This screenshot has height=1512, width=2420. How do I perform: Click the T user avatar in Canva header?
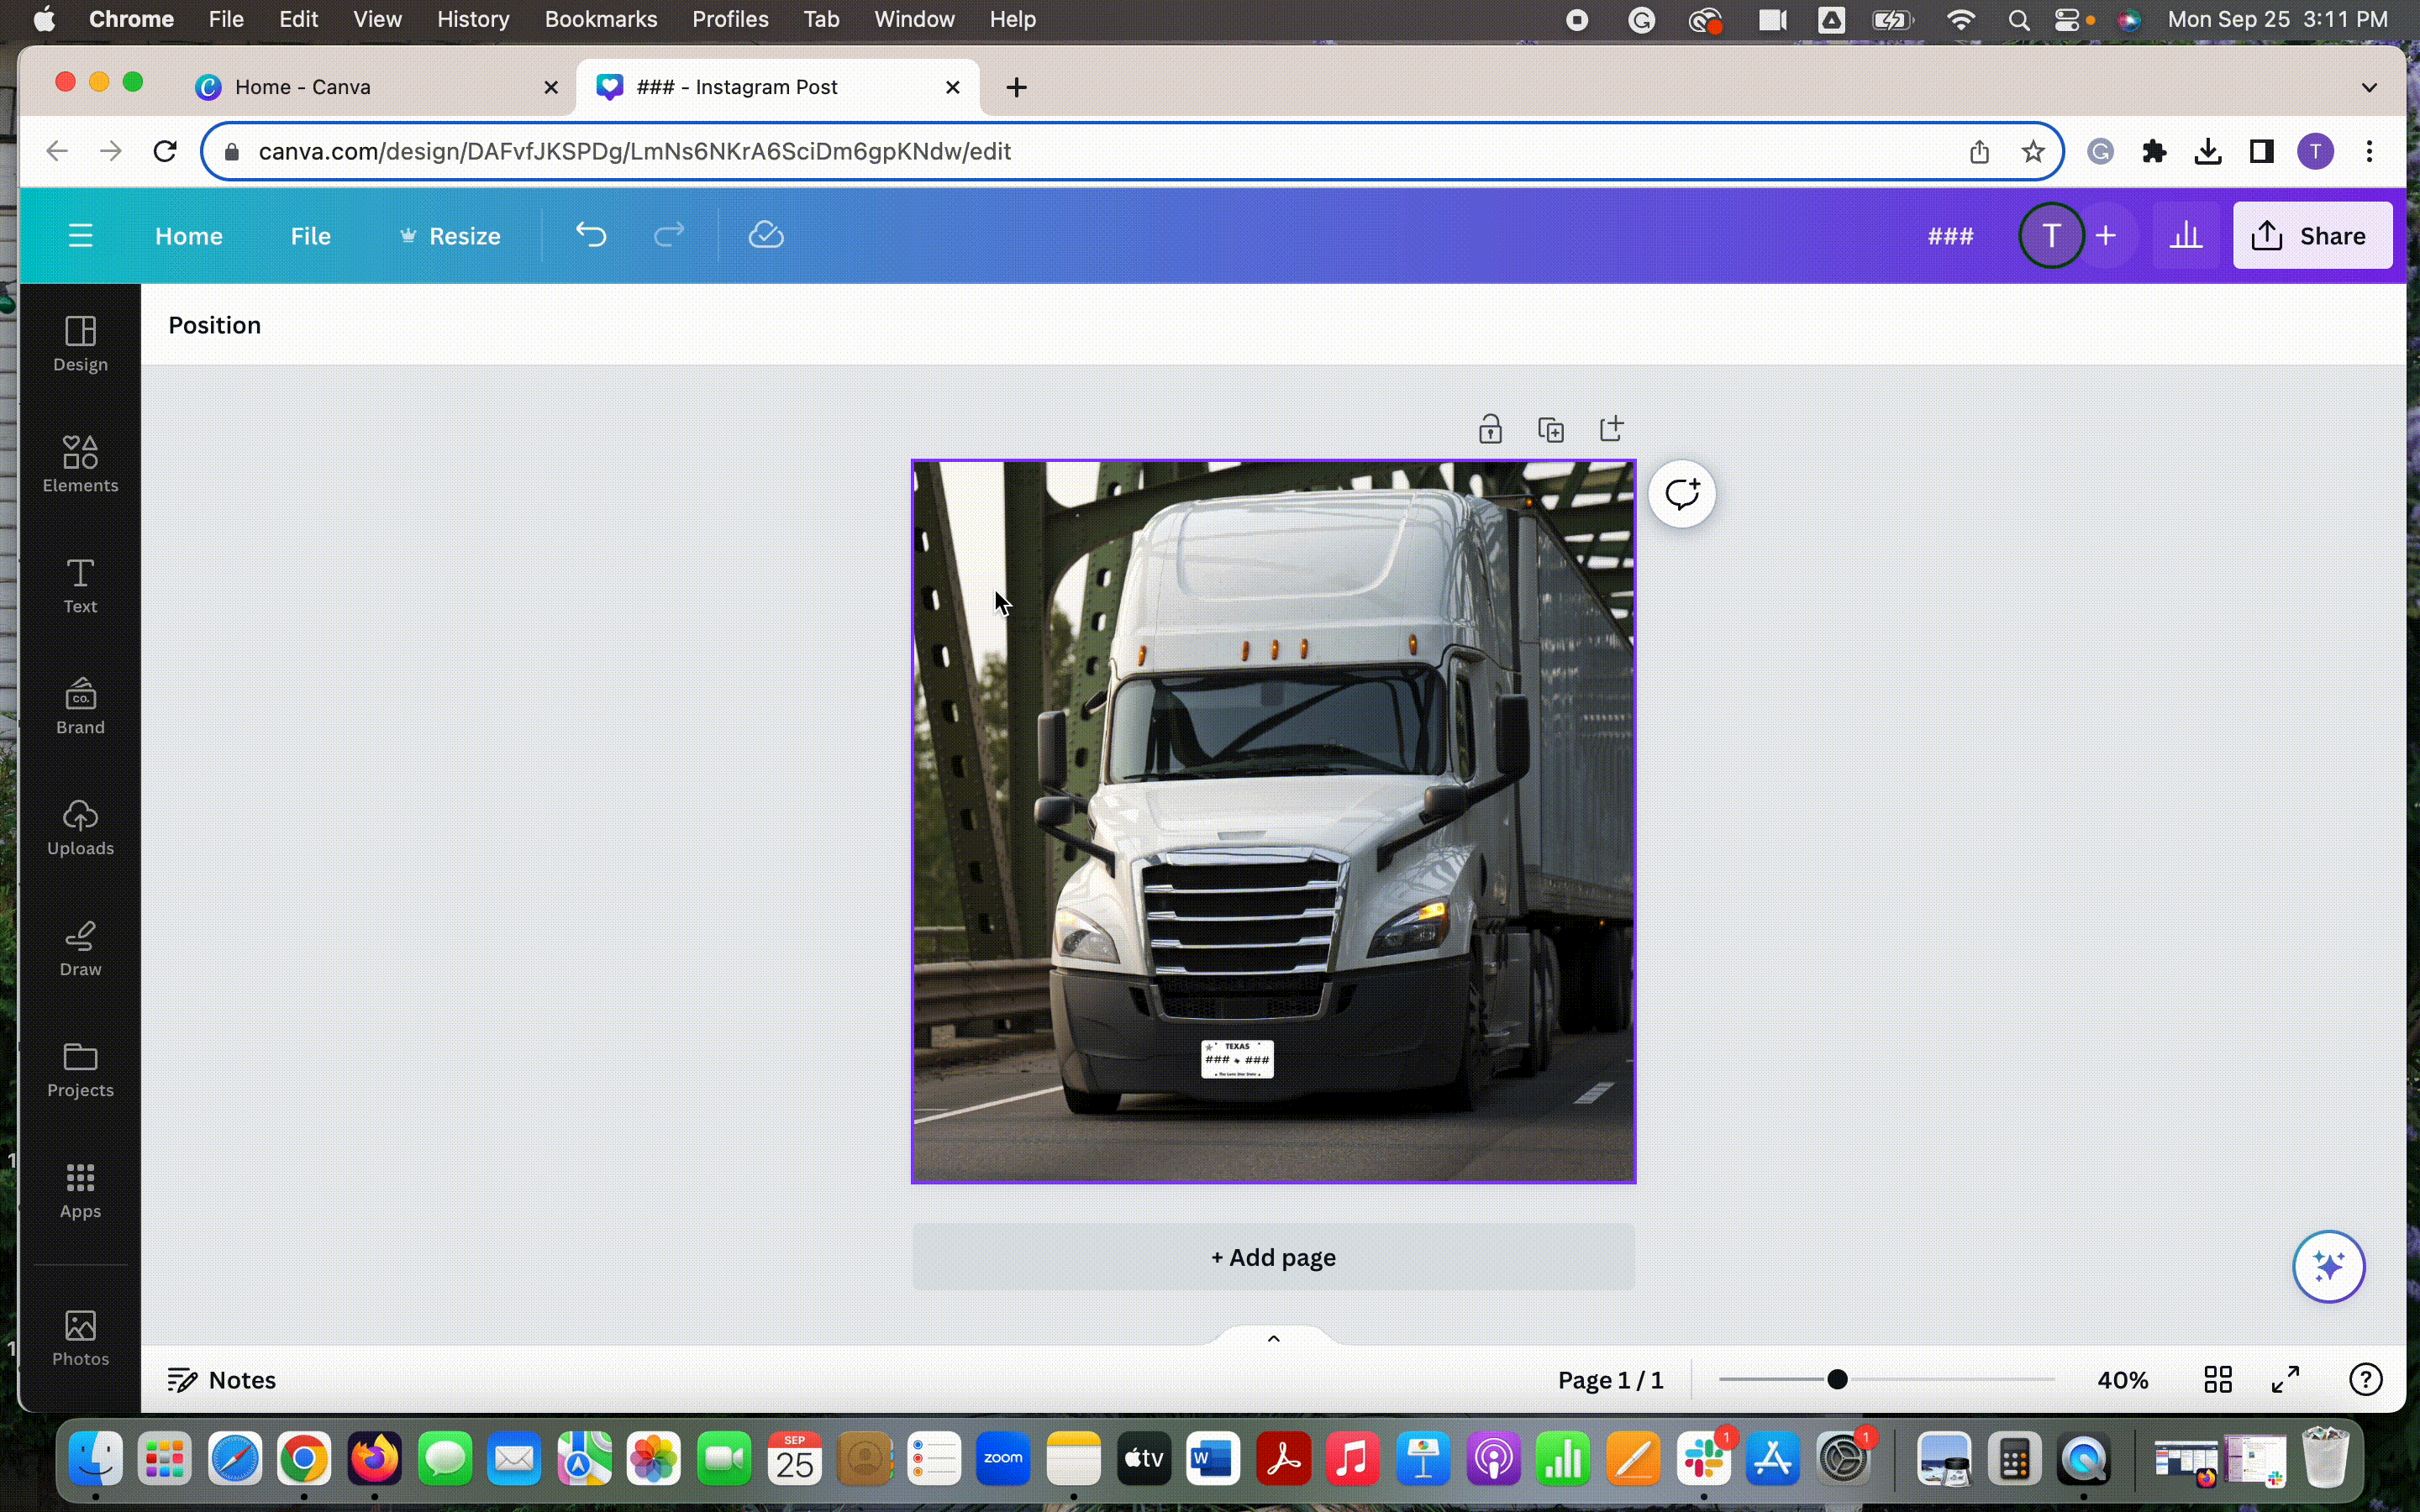click(x=2051, y=236)
